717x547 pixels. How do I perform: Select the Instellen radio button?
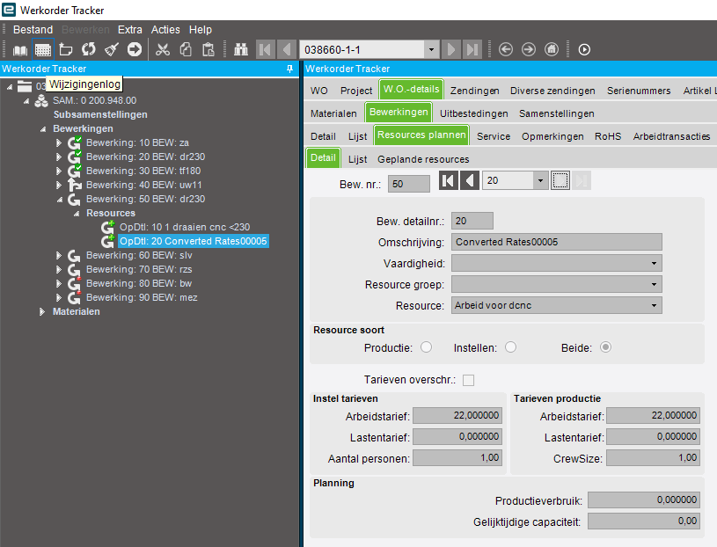coord(510,347)
